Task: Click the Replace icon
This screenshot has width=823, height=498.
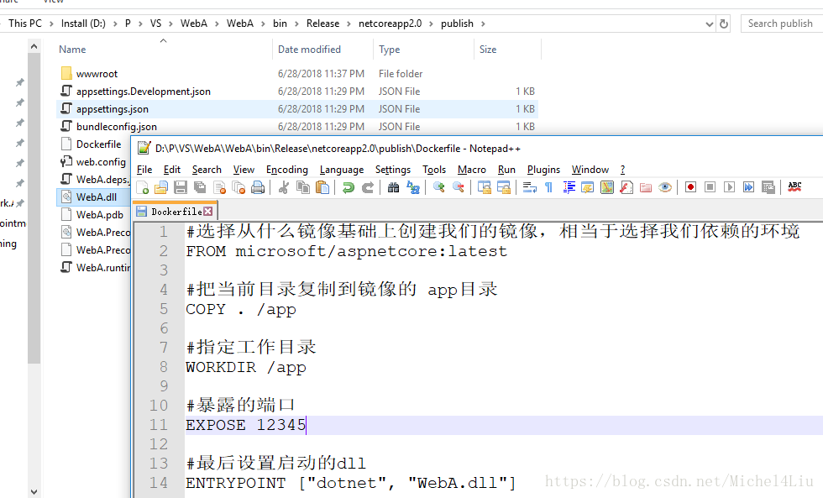Action: [413, 187]
